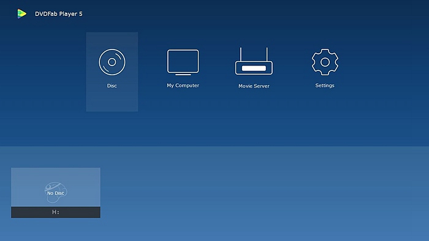Viewport: 429px width, 241px height.
Task: Click the My Computer label text
Action: point(183,86)
